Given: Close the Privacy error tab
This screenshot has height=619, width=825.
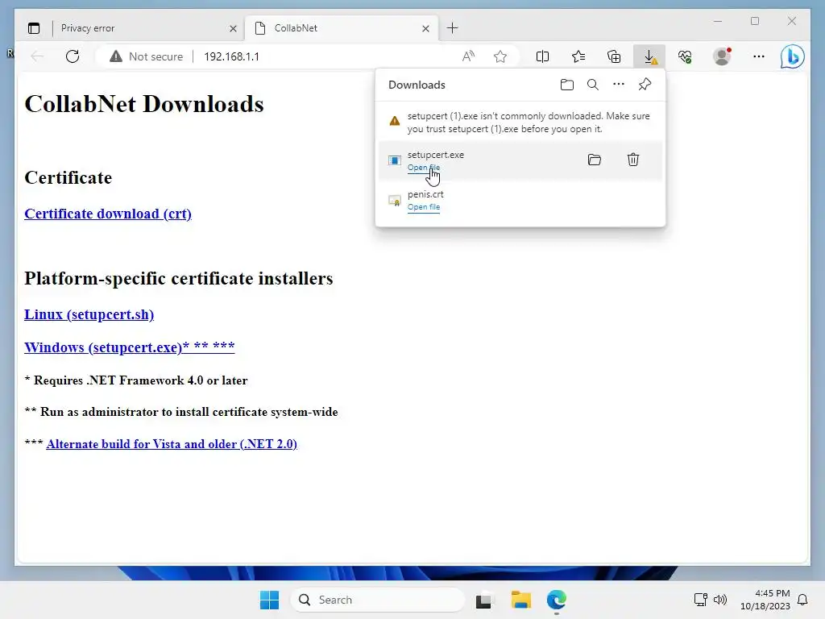Looking at the screenshot, I should tap(233, 28).
